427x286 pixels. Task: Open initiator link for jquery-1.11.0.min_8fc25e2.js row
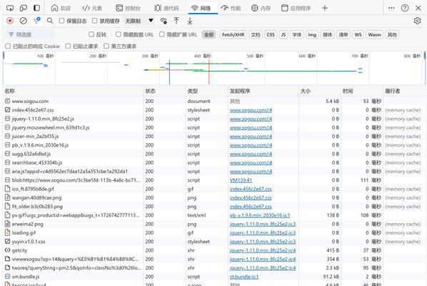pyautogui.click(x=251, y=119)
